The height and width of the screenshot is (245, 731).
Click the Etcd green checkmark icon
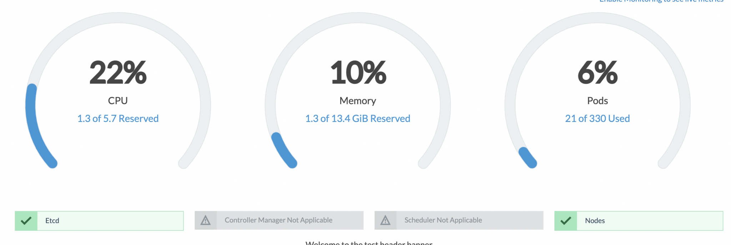26,221
